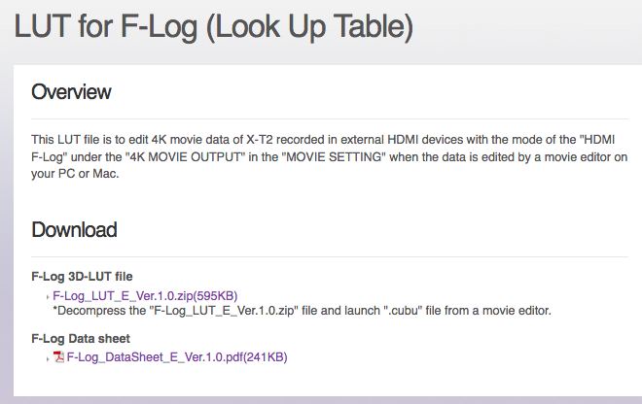Click the red PDF icon beside DataSheet link
This screenshot has width=642, height=404.
click(x=58, y=356)
